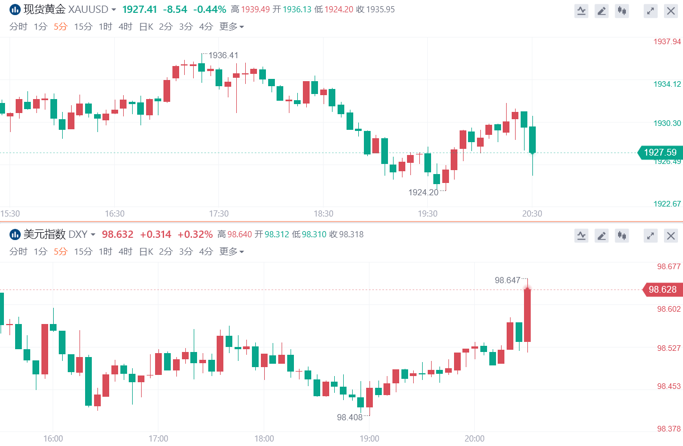Click the round chart logo beside 现货黄金

15,10
